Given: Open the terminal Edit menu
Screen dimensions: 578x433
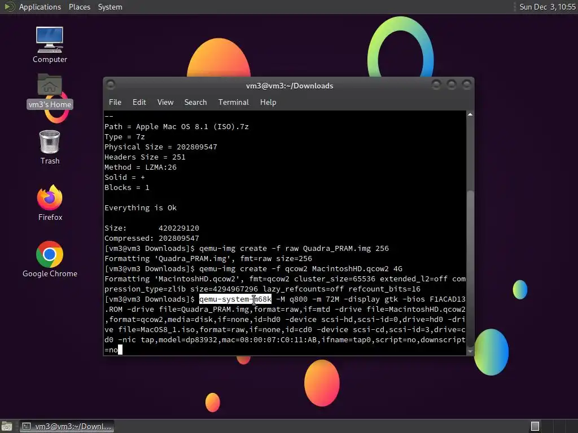Looking at the screenshot, I should pos(139,103).
